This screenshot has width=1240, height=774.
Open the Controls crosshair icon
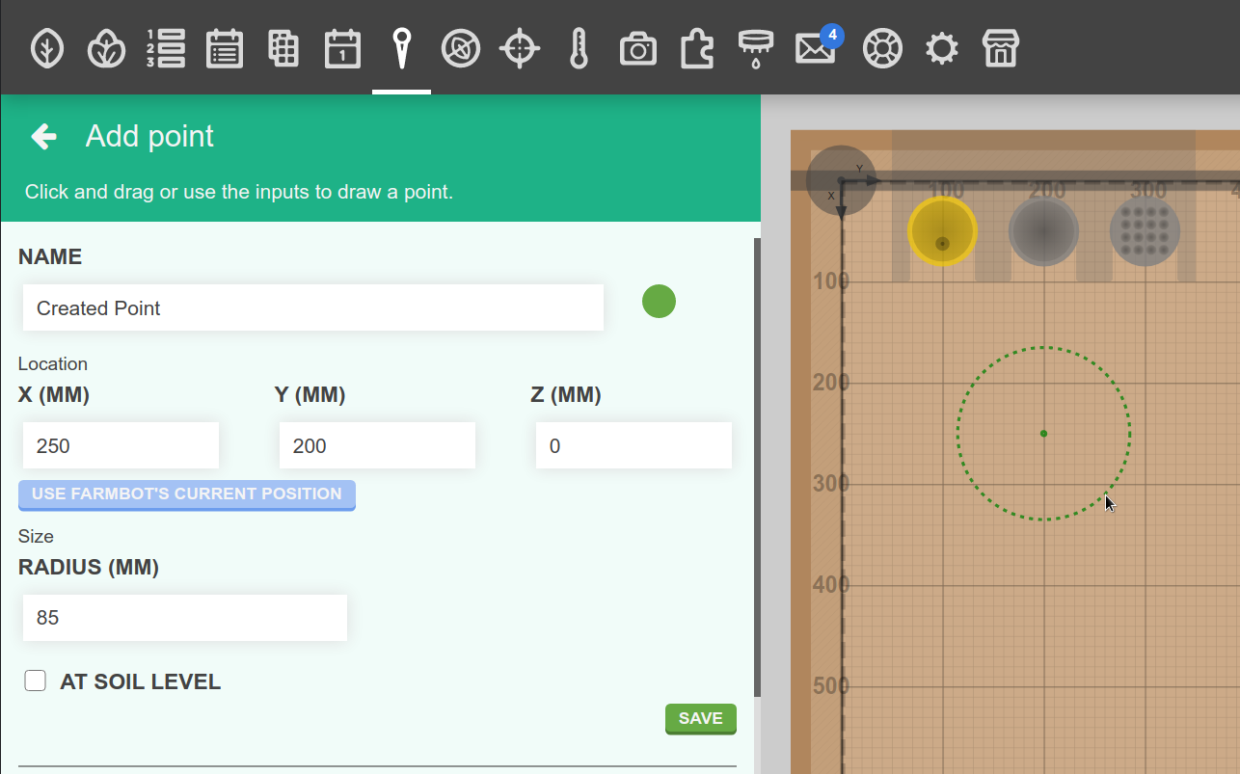pyautogui.click(x=520, y=48)
